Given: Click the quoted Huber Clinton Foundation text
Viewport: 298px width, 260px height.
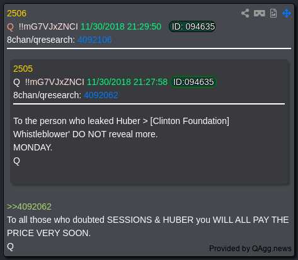Looking at the screenshot, I should pyautogui.click(x=122, y=128).
